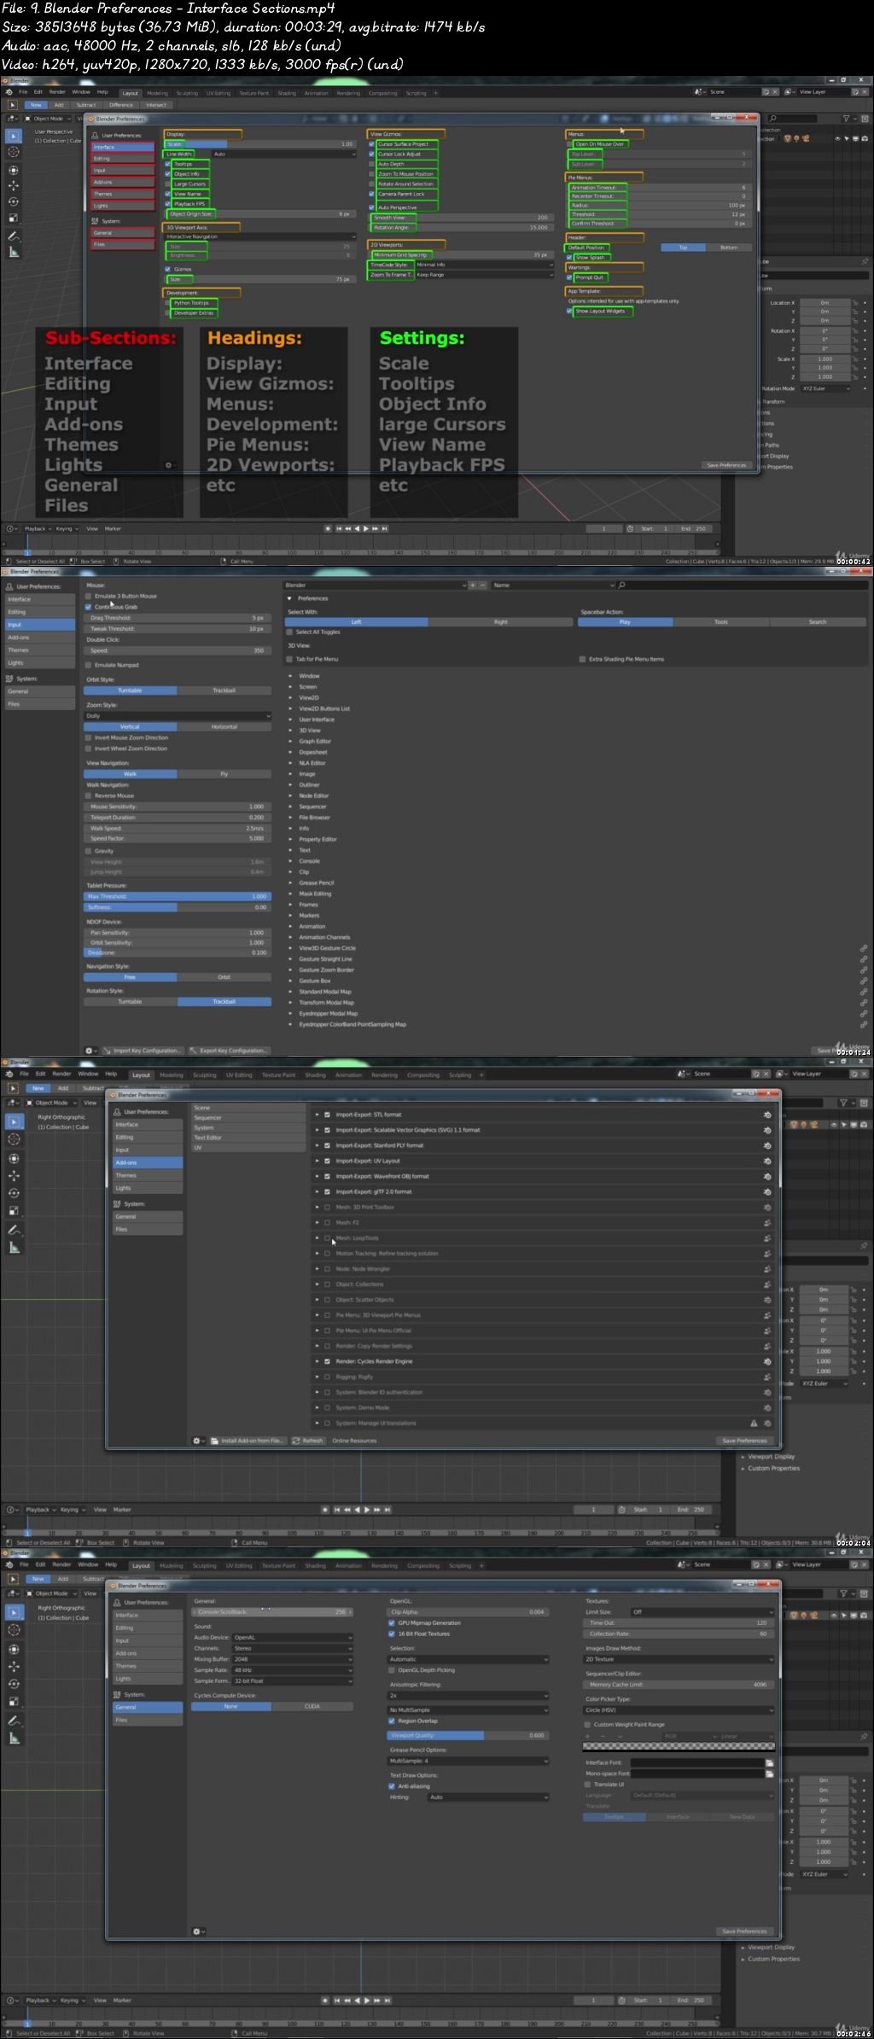Click the Play button in the Add-ons frame timeline

(x=366, y=1509)
